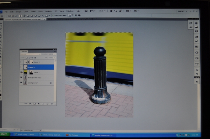Viewport: 210px width, 139px height.
Task: Expand the zoom level dropdown in application bar
Action: 102,11
